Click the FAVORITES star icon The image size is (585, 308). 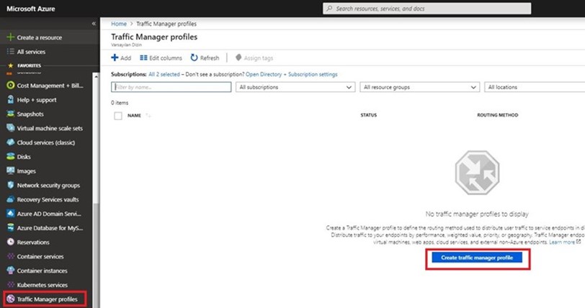coord(10,65)
